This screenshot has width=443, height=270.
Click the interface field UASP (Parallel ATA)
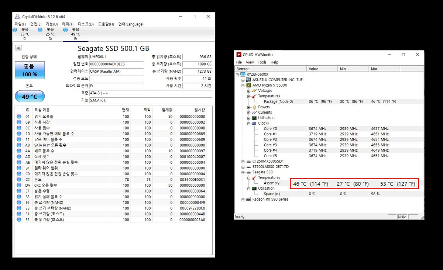tap(116, 72)
